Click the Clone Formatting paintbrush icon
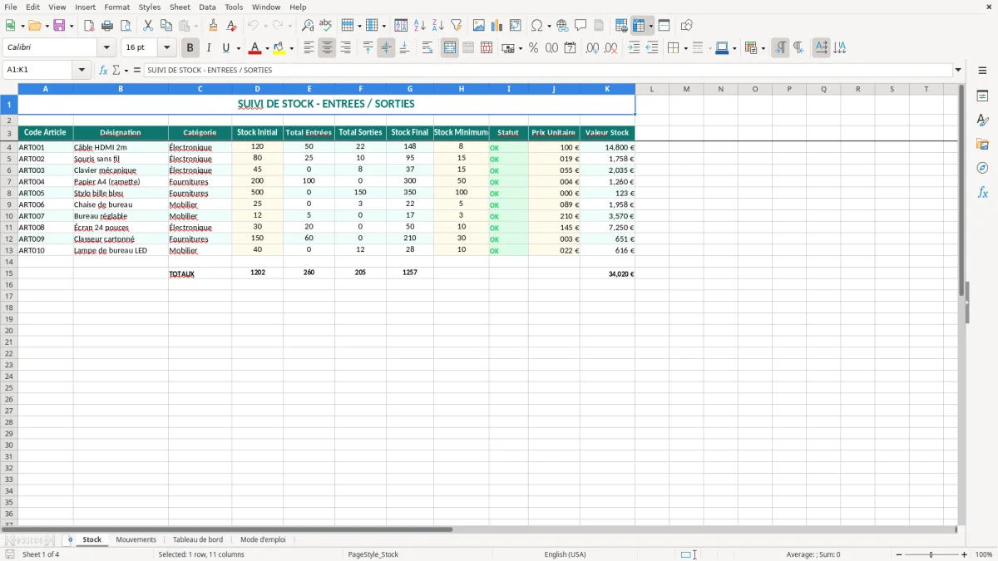 [x=213, y=26]
